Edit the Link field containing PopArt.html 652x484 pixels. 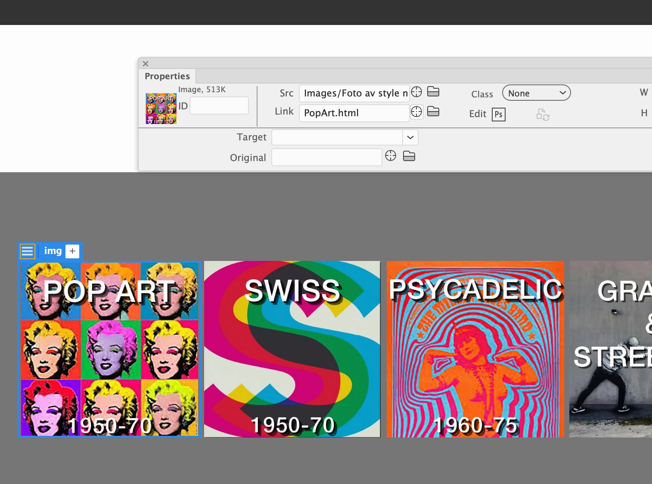[x=354, y=113]
